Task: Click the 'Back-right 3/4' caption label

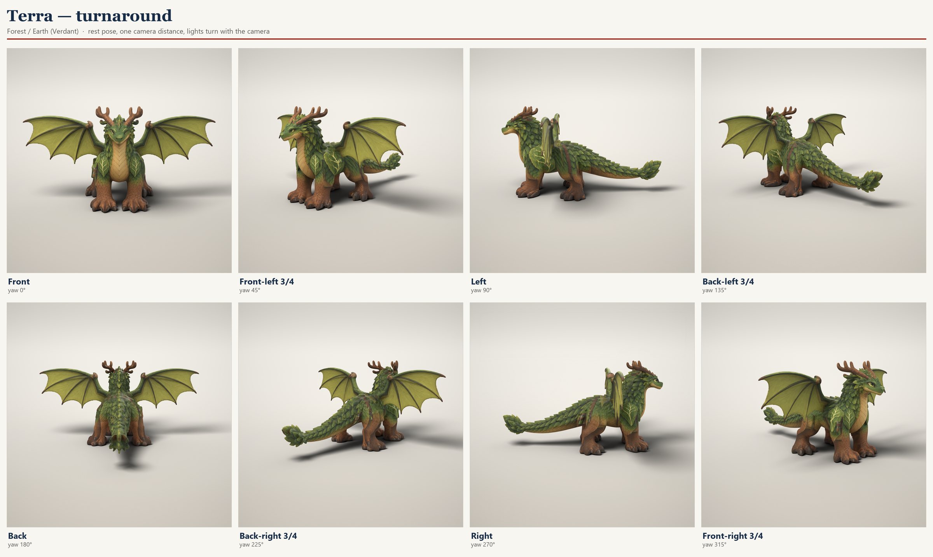Action: pyautogui.click(x=268, y=536)
